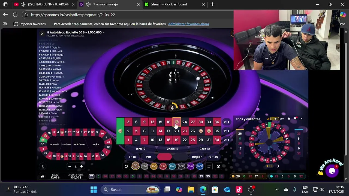Select the 50K chip

pyautogui.click(x=181, y=166)
